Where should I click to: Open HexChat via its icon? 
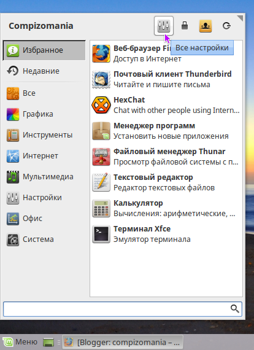pyautogui.click(x=101, y=105)
